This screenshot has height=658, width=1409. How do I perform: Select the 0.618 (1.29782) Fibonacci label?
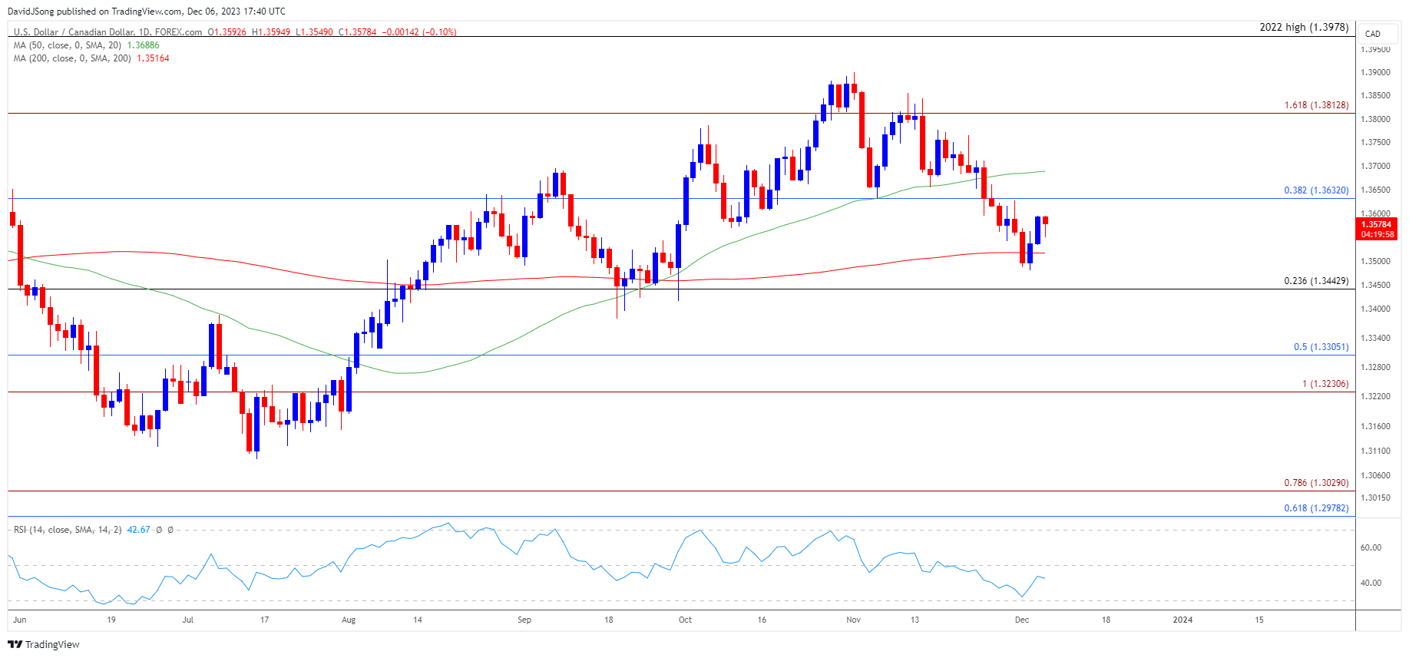[1316, 508]
